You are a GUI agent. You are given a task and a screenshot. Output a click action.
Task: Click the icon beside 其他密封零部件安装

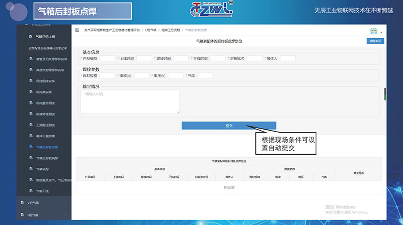coord(31,70)
